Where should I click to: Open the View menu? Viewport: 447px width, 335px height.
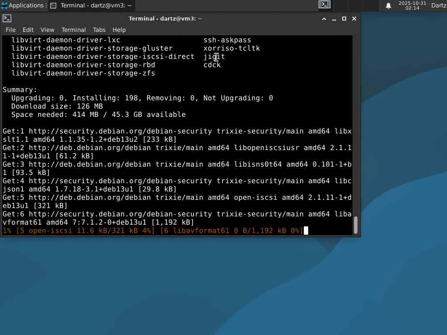coord(47,30)
